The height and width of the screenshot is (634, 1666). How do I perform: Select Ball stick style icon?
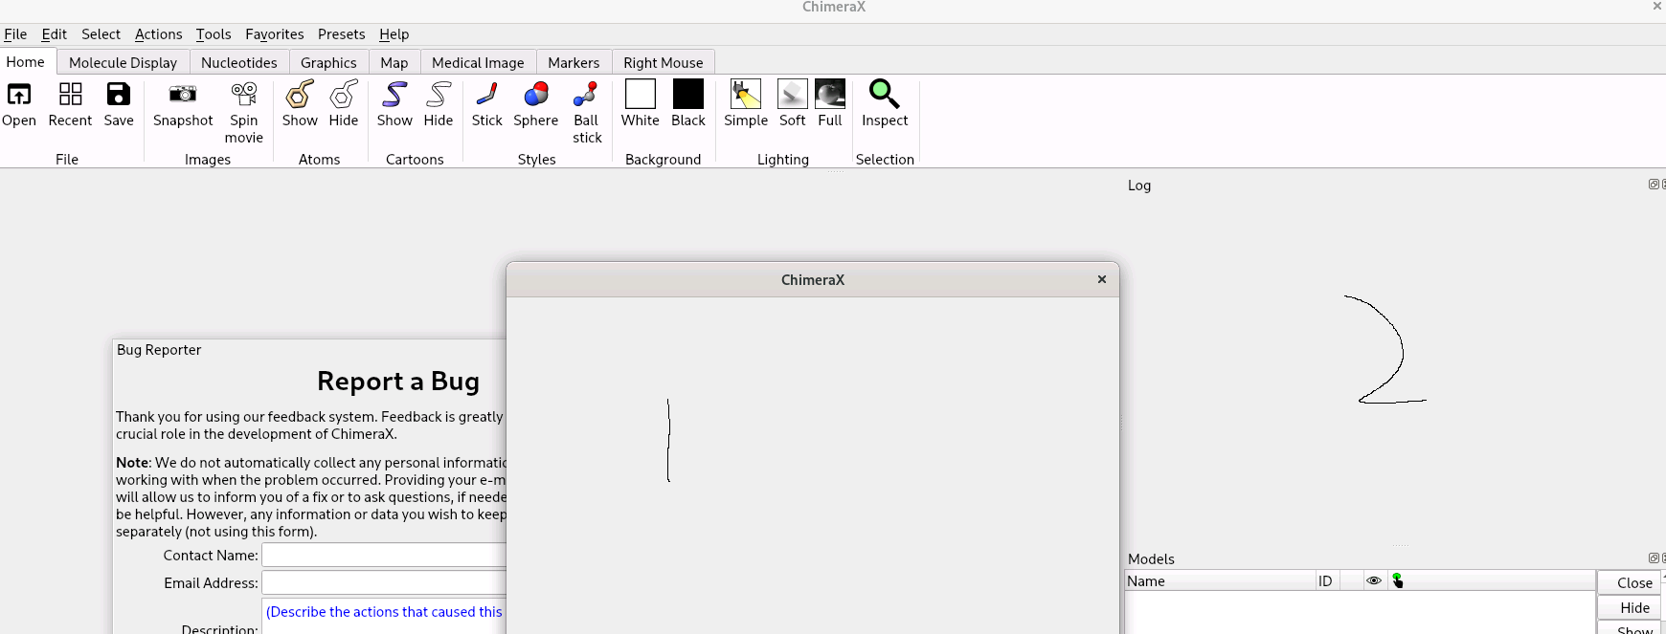tap(586, 95)
